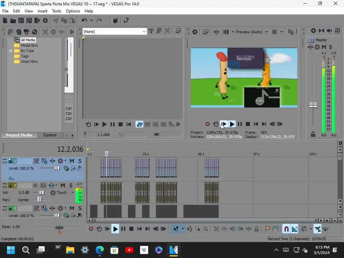
Task: Expand the By Type media bin
Action: click(x=10, y=51)
